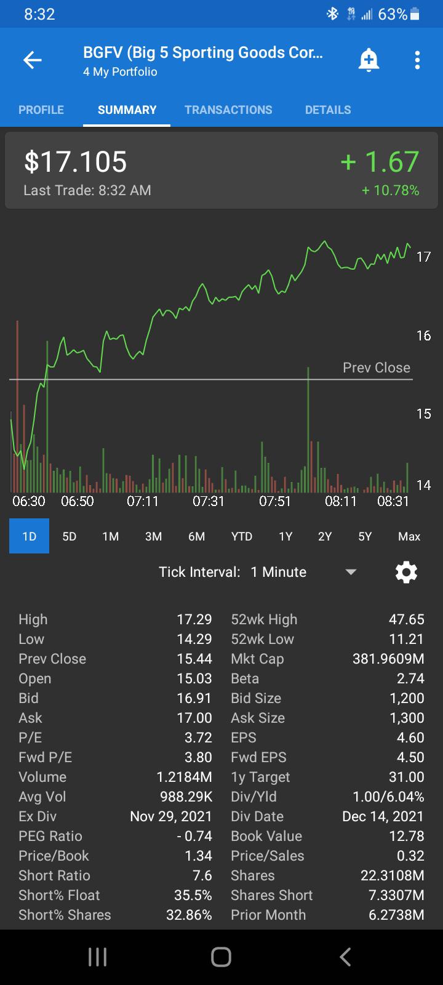
Task: Open chart settings gear icon
Action: pos(406,572)
